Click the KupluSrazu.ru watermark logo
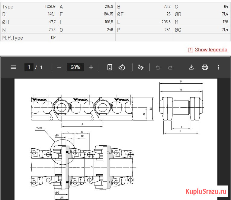This screenshot has width=231, height=200. click(206, 191)
